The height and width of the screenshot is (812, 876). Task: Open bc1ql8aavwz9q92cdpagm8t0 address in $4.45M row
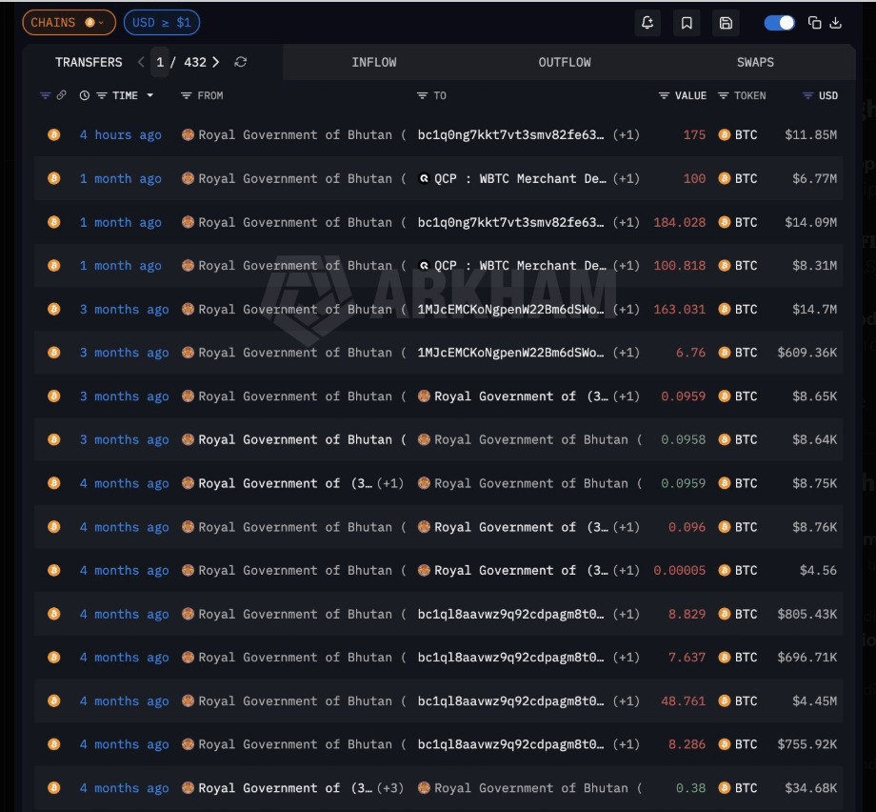point(510,700)
